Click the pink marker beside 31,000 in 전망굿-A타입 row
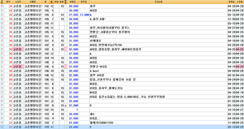Viewport: 244px width, 129px height. (66, 67)
